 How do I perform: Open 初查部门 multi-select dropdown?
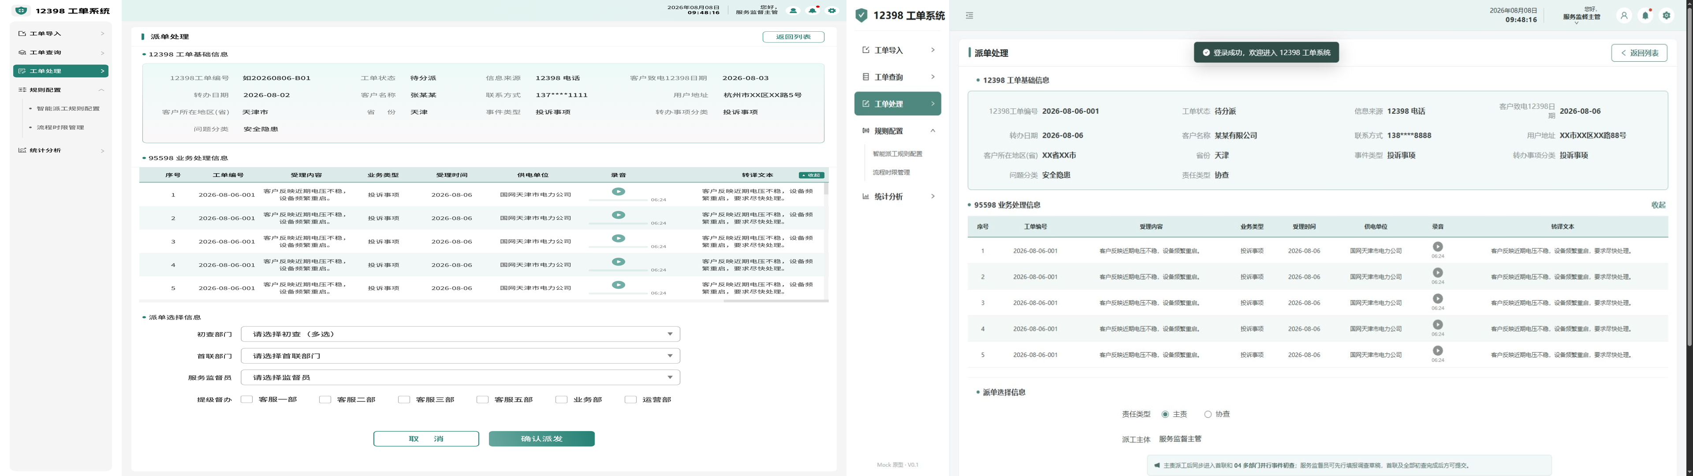pyautogui.click(x=460, y=334)
